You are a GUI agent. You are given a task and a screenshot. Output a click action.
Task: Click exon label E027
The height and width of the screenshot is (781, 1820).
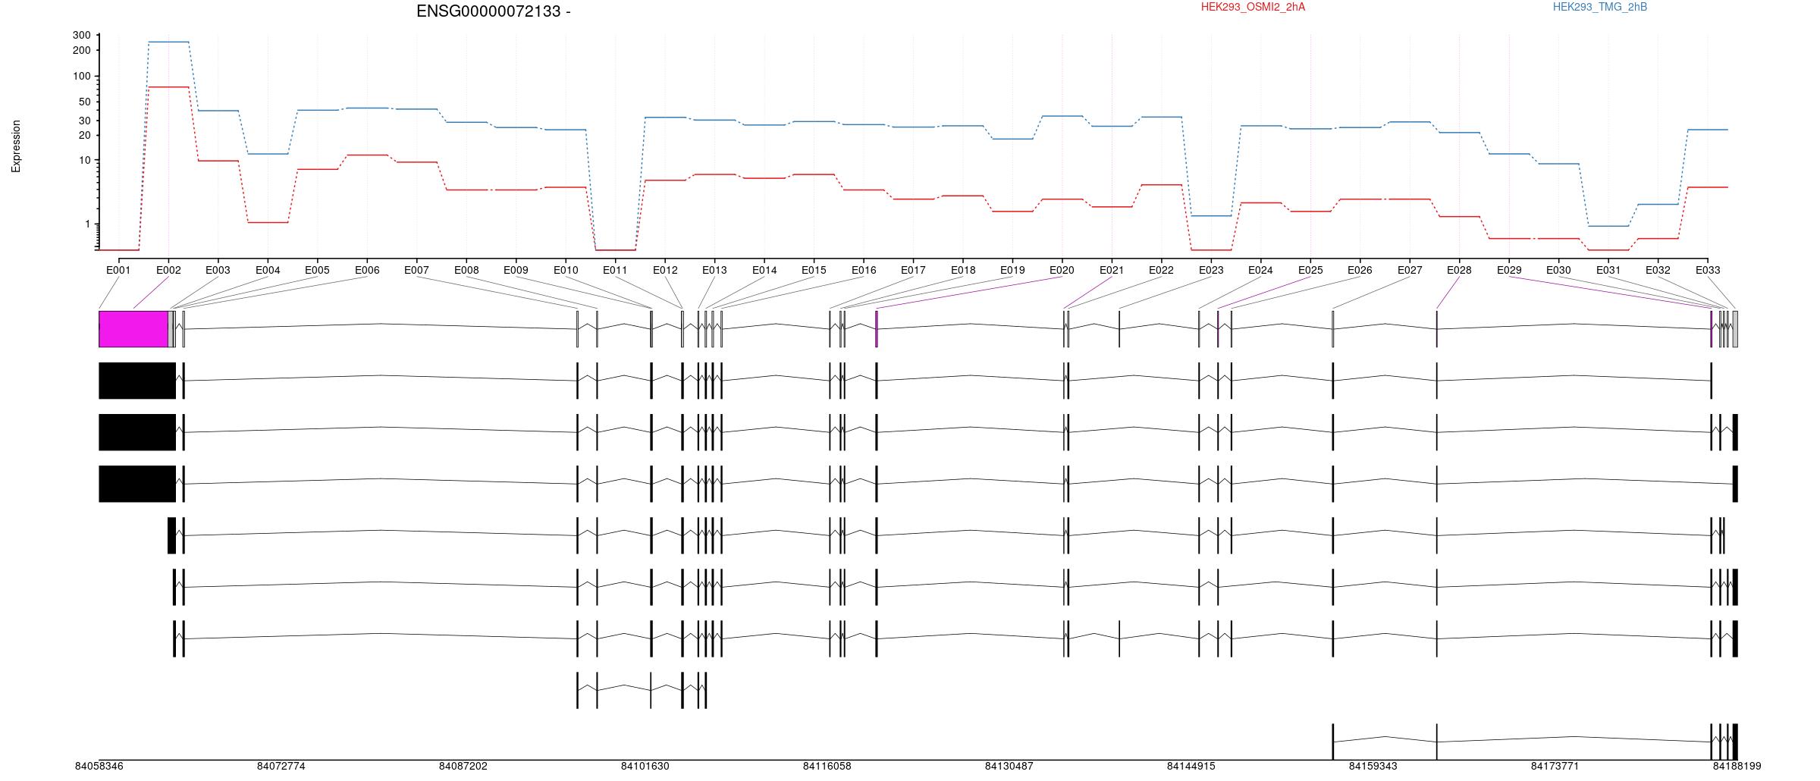point(1410,270)
